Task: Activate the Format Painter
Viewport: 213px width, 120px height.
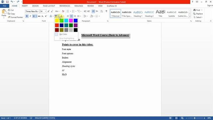Action: pyautogui.click(x=15, y=17)
